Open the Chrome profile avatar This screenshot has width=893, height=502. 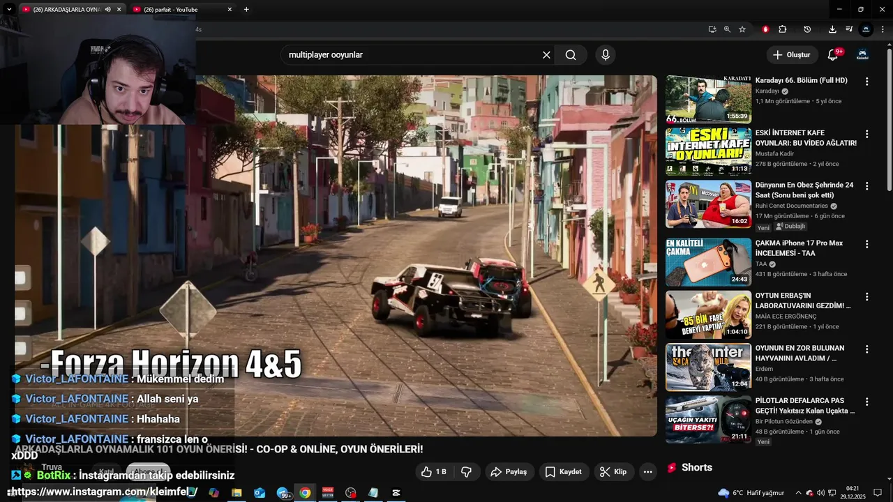[866, 29]
